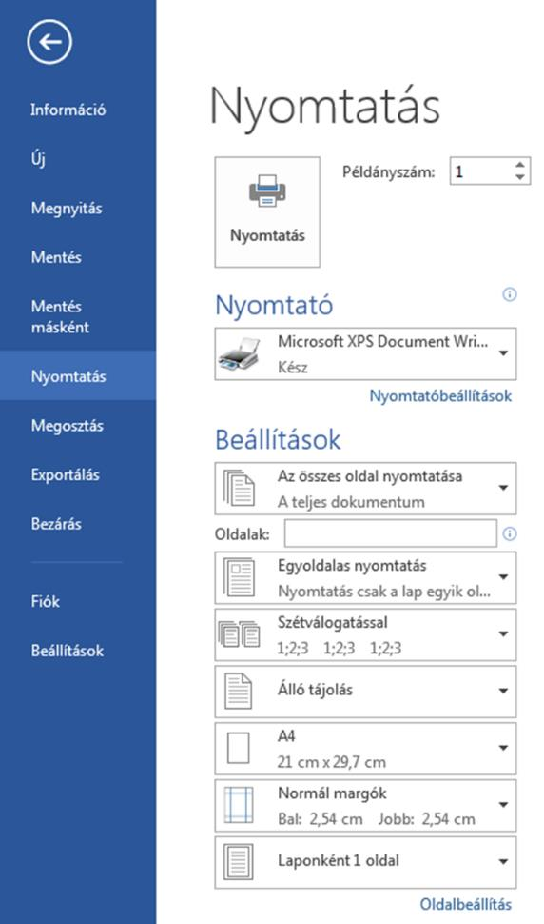Screen dimensions: 544x924
Task: Decrease copies with Példányszám down arrow
Action: click(x=519, y=177)
